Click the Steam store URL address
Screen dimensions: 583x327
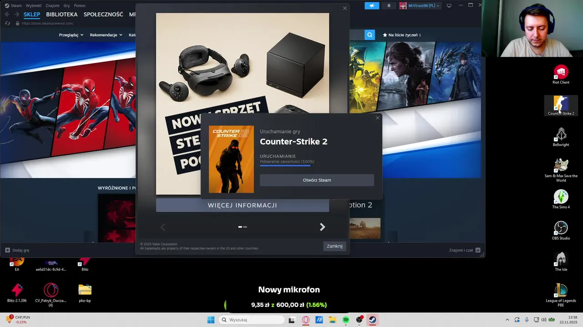[47, 23]
